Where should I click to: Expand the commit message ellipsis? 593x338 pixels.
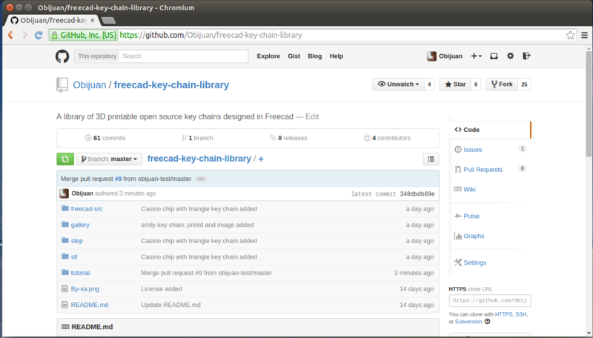pyautogui.click(x=201, y=179)
